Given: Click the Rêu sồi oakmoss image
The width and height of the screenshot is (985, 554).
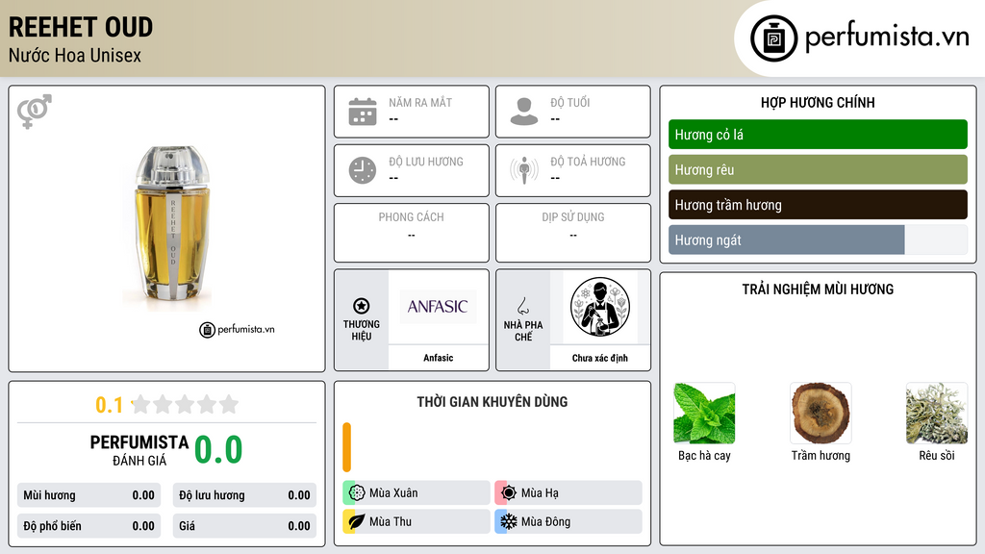Looking at the screenshot, I should (x=937, y=414).
